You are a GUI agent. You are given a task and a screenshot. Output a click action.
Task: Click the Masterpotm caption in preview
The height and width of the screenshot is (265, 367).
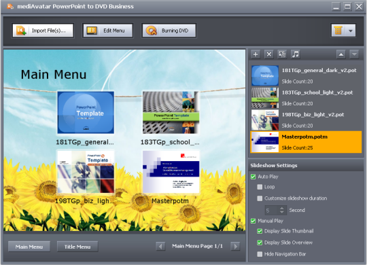pos(170,201)
